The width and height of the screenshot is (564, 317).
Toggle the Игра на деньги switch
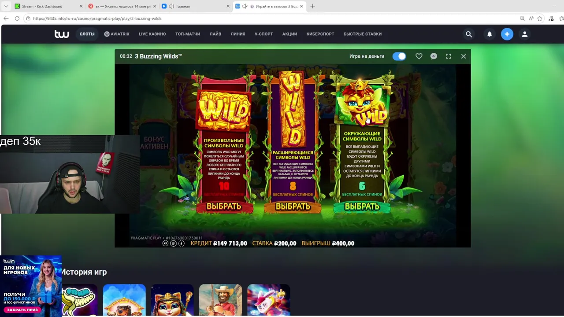399,56
